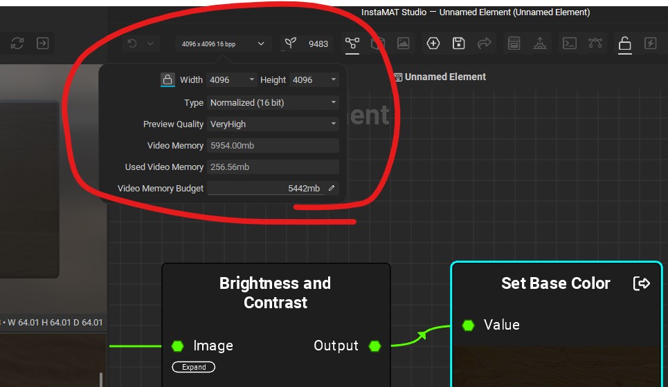Click the pencil icon beside Video Memory Budget
This screenshot has height=387, width=668.
pyautogui.click(x=332, y=188)
